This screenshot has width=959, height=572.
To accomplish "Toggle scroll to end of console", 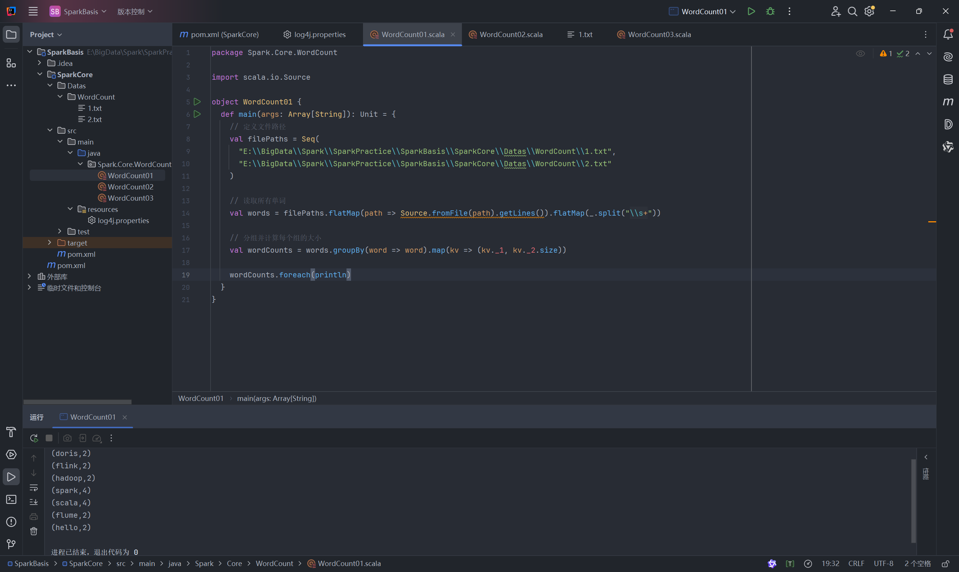I will tap(34, 502).
